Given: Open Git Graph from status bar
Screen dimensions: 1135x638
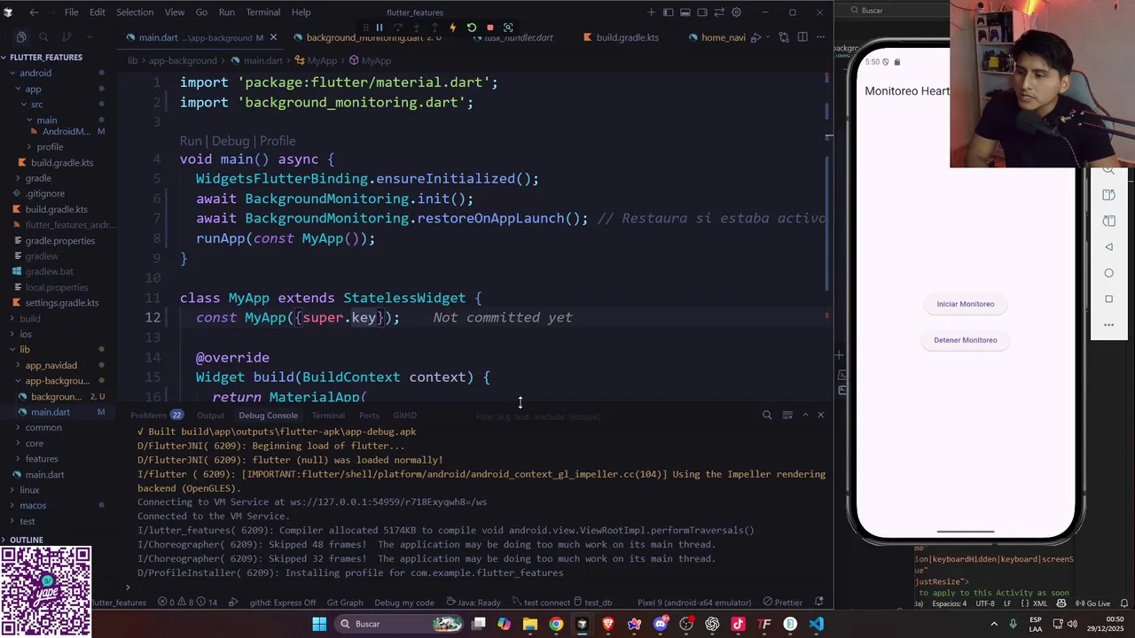Looking at the screenshot, I should pos(345,603).
